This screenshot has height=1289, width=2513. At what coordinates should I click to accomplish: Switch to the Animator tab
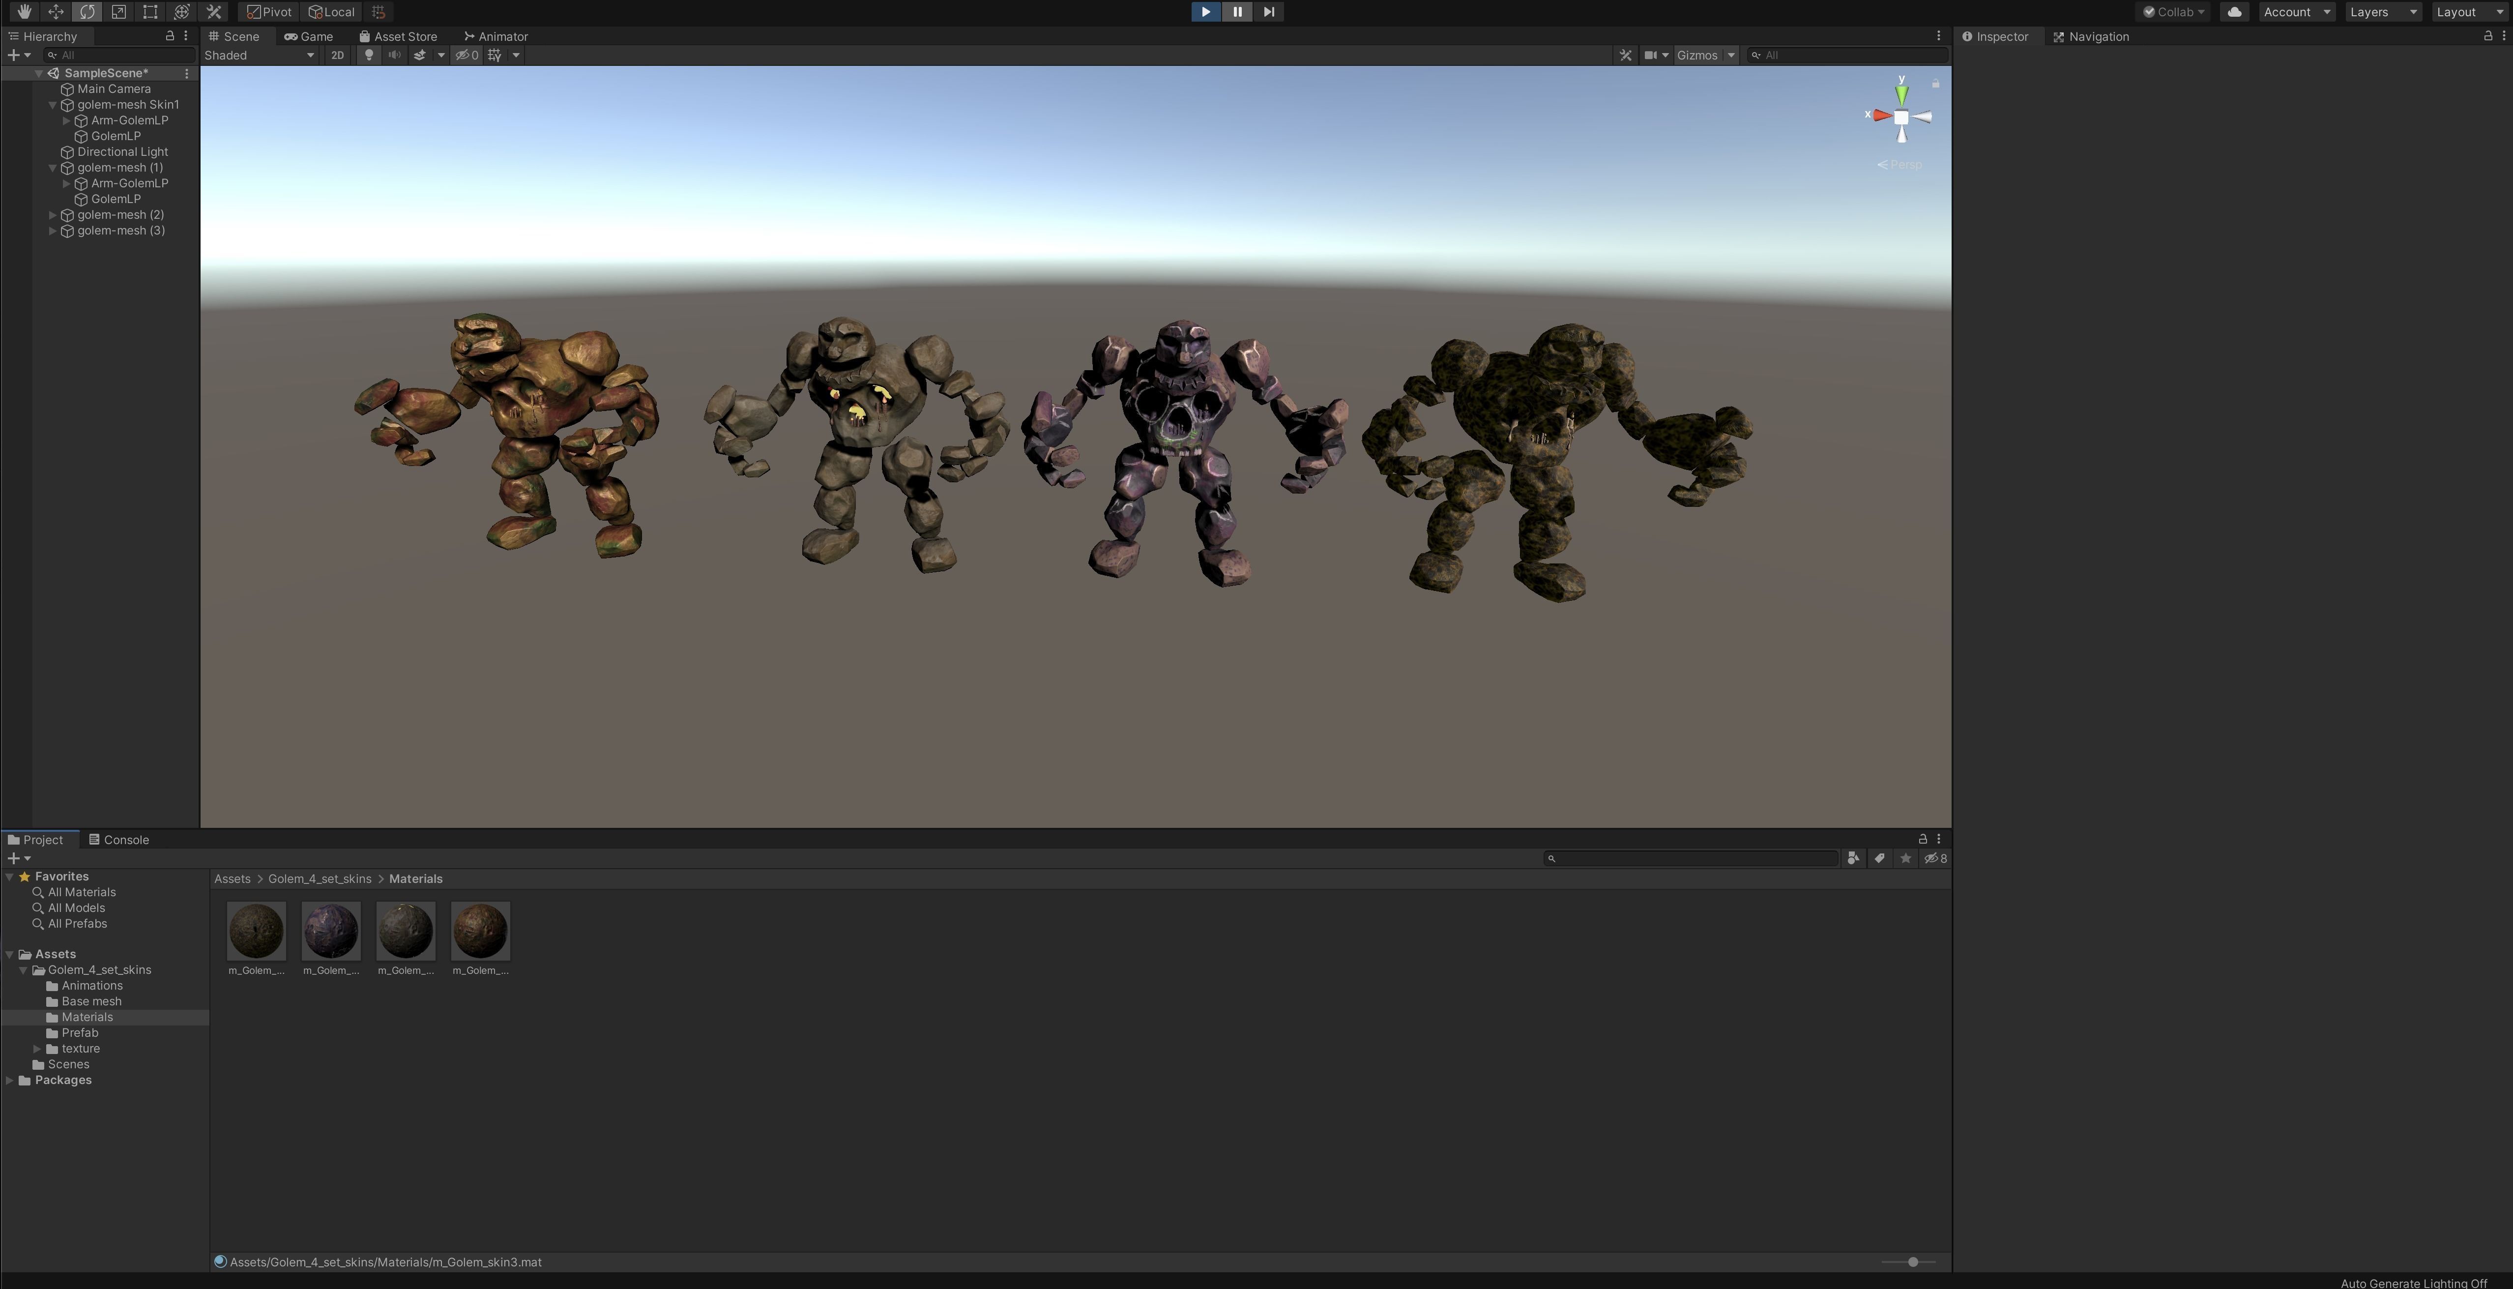pyautogui.click(x=496, y=36)
